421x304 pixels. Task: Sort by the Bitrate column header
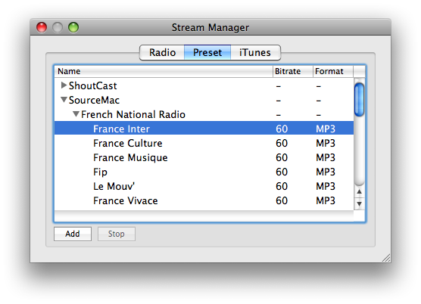point(293,71)
